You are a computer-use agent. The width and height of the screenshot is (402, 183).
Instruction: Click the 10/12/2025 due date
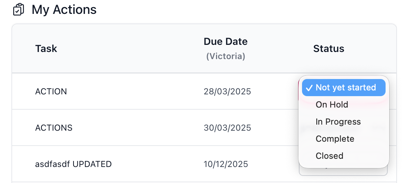(x=226, y=164)
